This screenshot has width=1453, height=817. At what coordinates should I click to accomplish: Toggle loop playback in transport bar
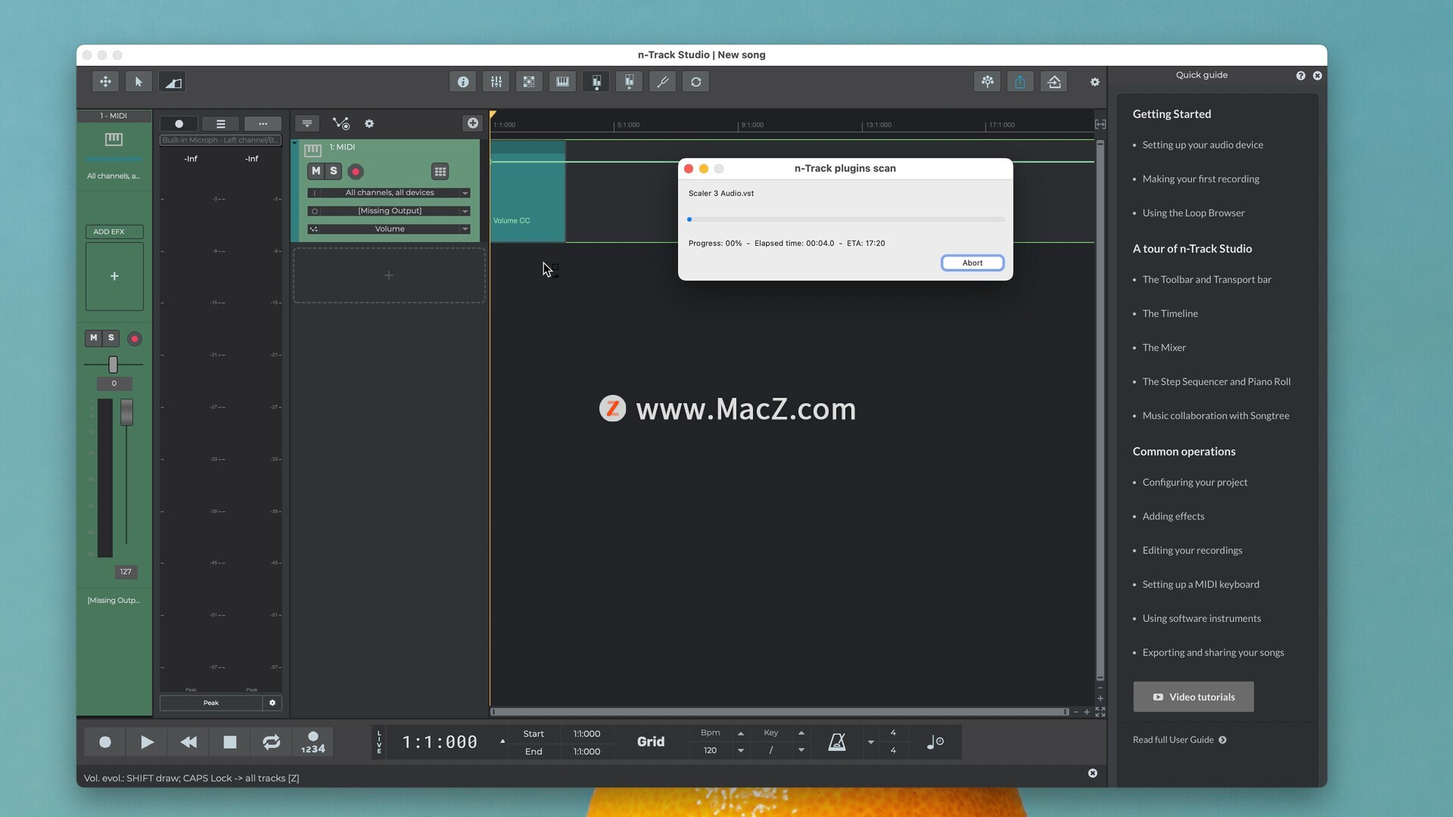271,742
